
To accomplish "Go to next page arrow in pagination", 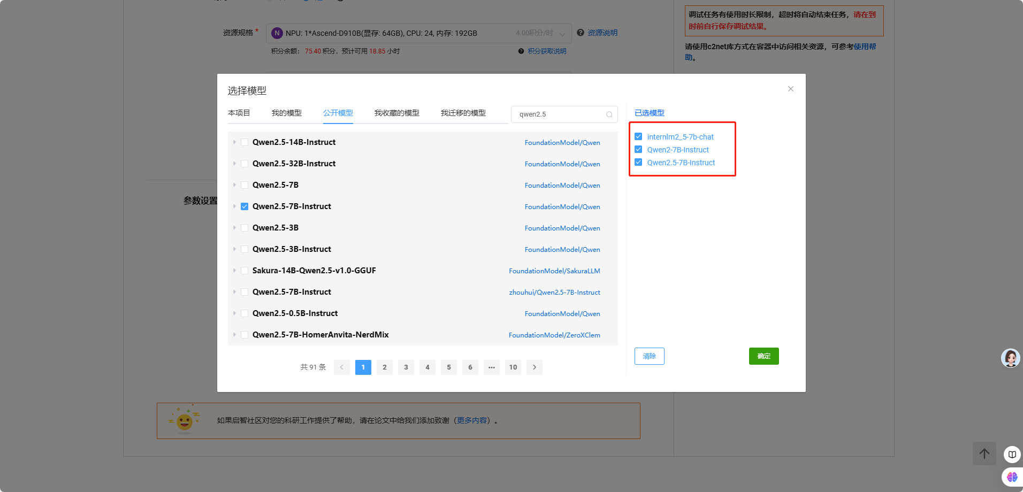I will [534, 367].
